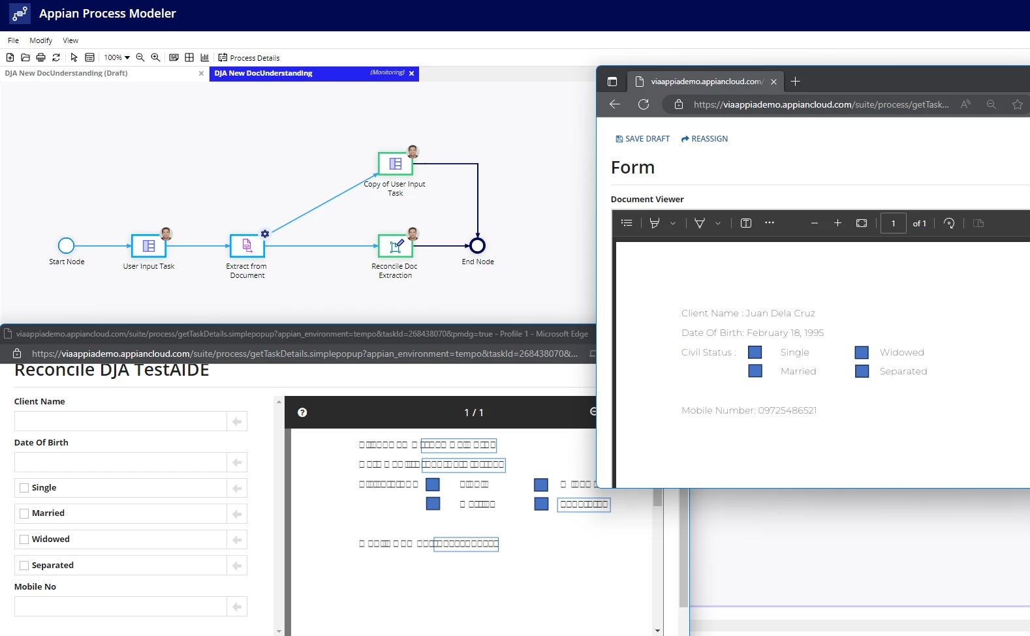Toggle the grid view icon in modeler toolbar

tap(189, 57)
